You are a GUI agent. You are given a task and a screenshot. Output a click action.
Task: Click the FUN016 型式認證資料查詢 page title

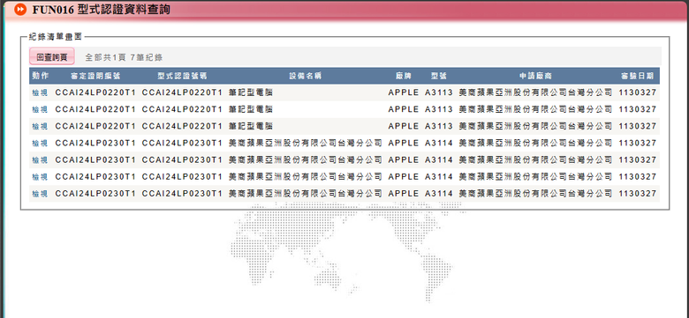click(101, 9)
